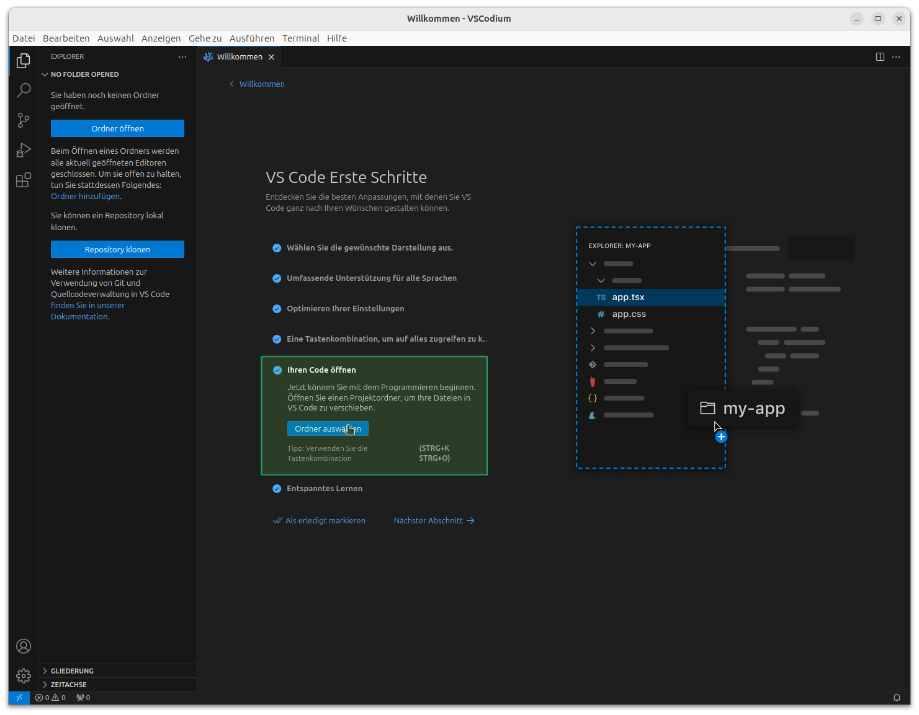Open the Accounts icon in activity bar
The width and height of the screenshot is (919, 715).
24,646
